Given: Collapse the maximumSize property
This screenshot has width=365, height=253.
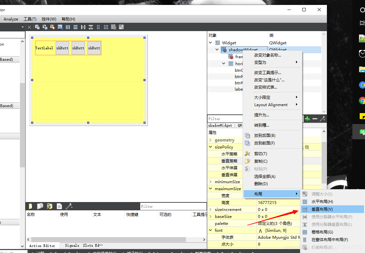Looking at the screenshot, I should click(211, 189).
